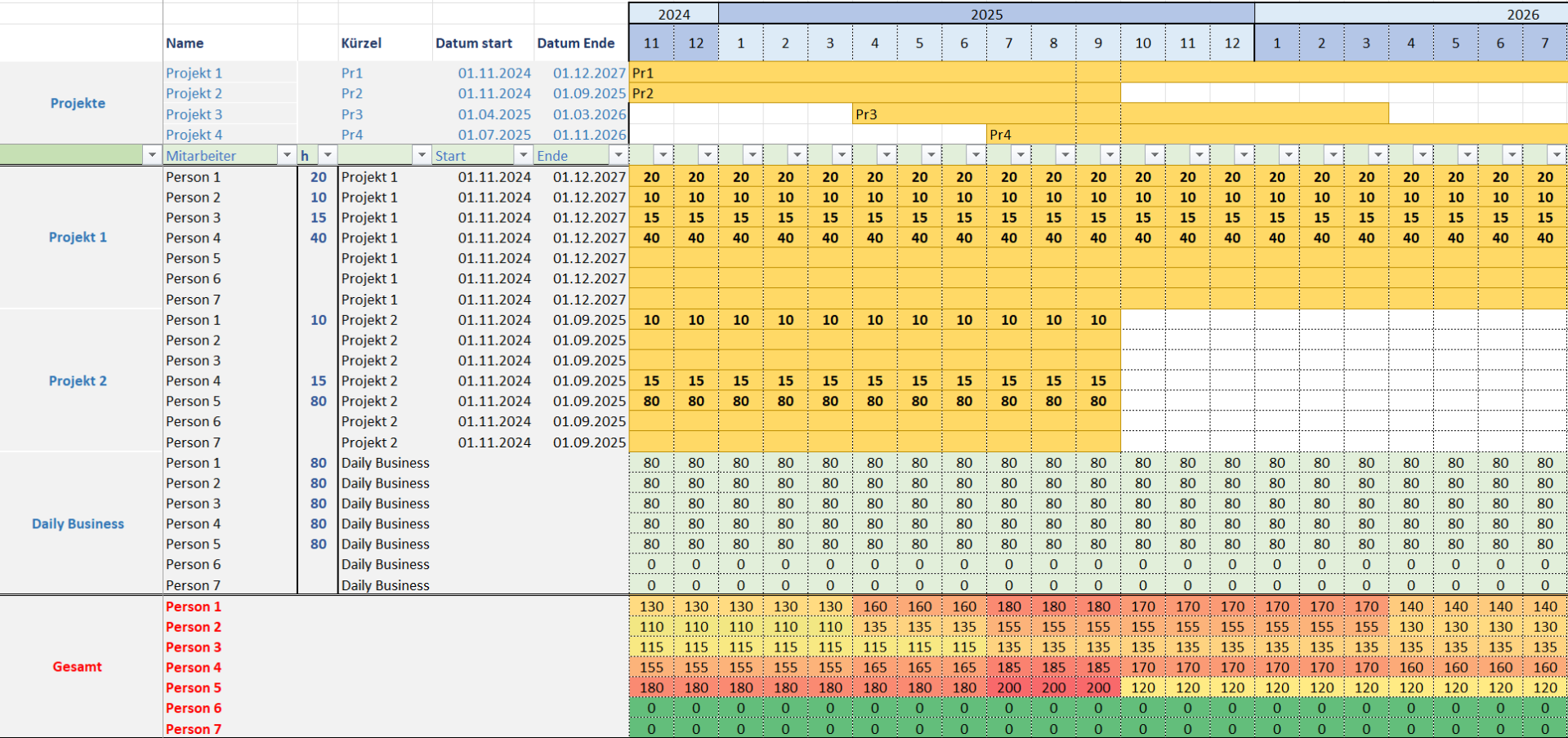Select 160 in Person 1 Gesamt, month 4 2025
1568x738 pixels.
875,607
